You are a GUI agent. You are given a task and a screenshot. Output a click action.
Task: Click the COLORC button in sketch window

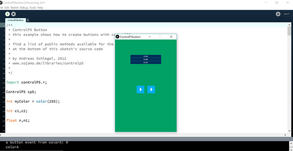coord(146,63)
